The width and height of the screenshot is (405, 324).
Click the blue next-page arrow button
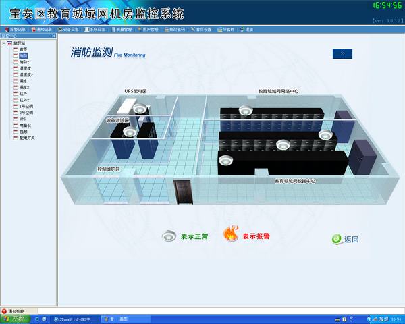342,53
